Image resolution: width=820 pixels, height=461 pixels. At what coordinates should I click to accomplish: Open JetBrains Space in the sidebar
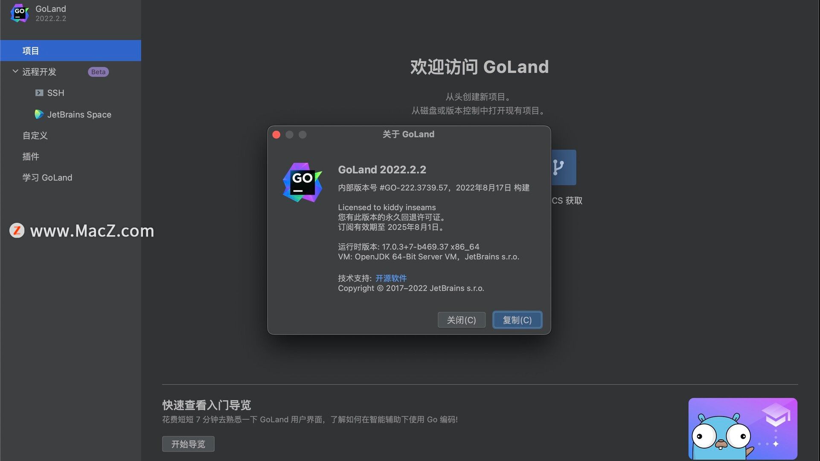tap(79, 114)
